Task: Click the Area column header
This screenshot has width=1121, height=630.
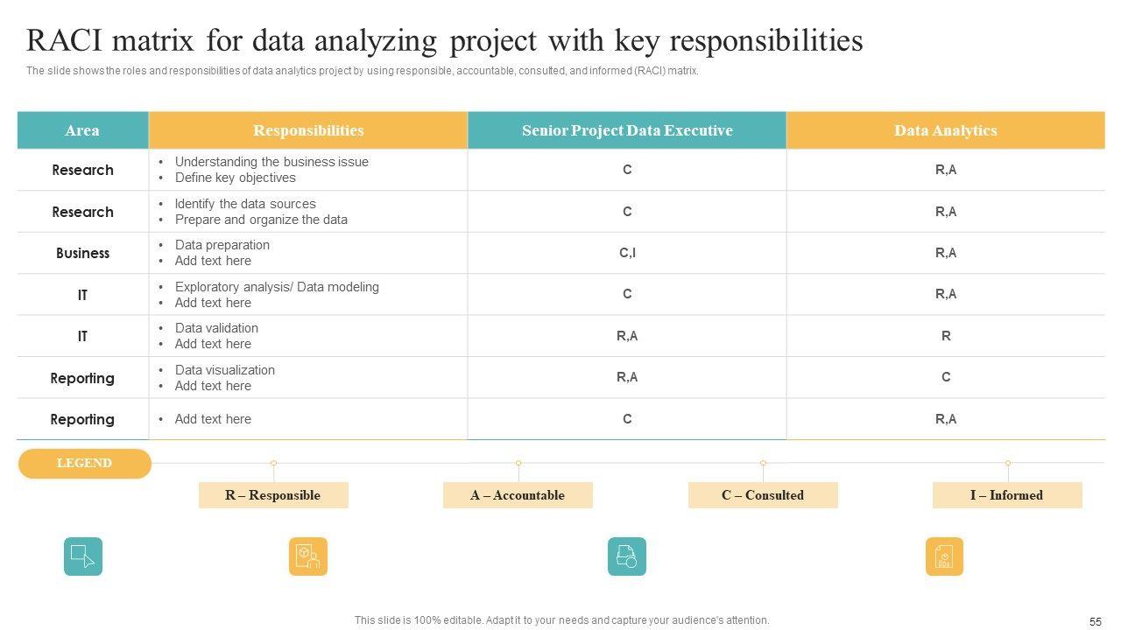Action: coord(82,130)
